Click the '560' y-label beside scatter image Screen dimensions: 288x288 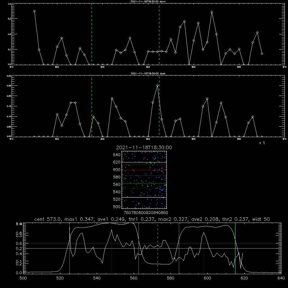pos(117,184)
